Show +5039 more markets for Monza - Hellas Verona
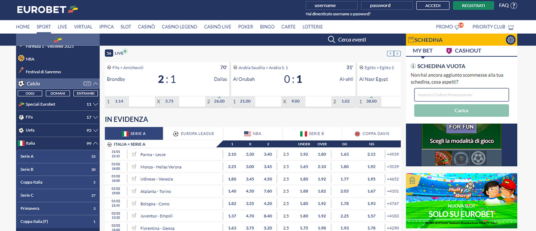536x231 pixels. (x=393, y=166)
